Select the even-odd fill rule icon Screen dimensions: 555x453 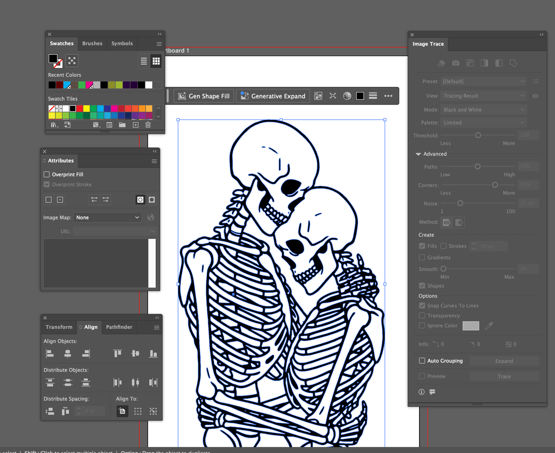(152, 199)
